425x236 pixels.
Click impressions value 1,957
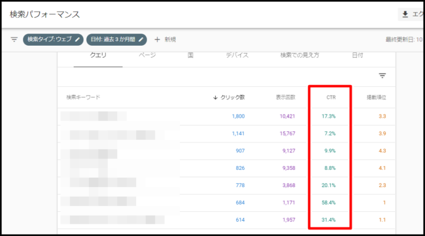pos(288,220)
